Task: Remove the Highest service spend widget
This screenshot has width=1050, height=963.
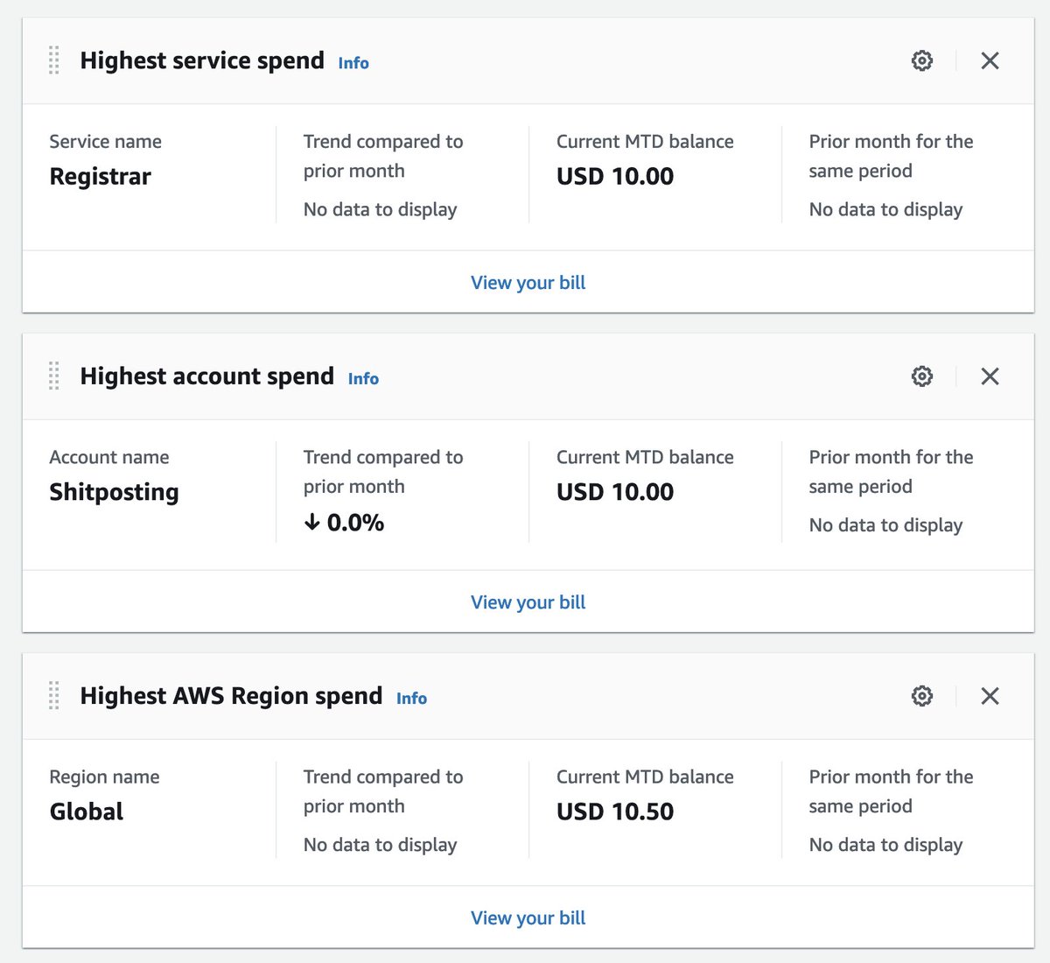Action: [990, 60]
